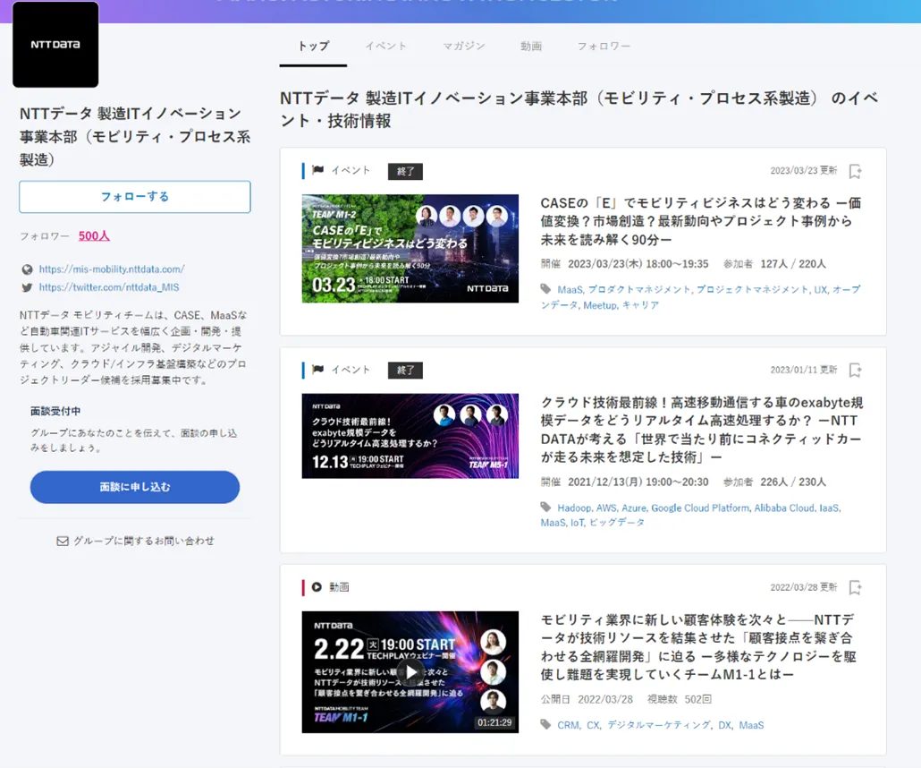Screen dimensions: 921x768
Task: Click 参加者 226人 / 230人 text
Action: click(774, 482)
